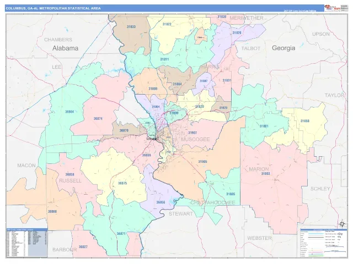Click the 'MACON' county label
353x264 pixels.
pyautogui.click(x=26, y=166)
